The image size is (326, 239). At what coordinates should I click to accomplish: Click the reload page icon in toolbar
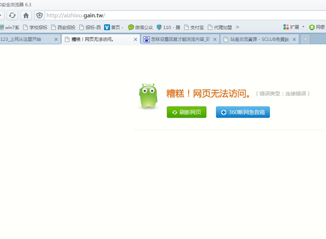click(12, 15)
